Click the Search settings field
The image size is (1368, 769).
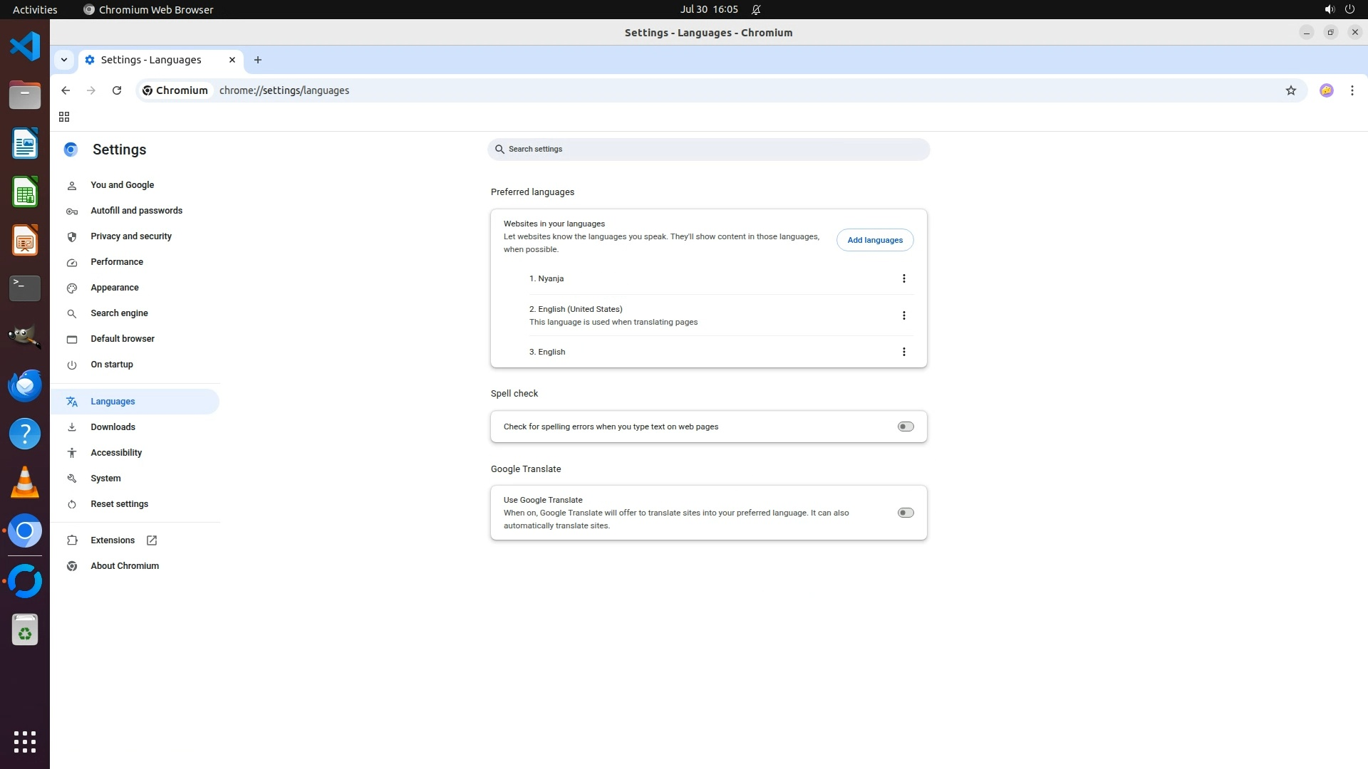tap(708, 150)
